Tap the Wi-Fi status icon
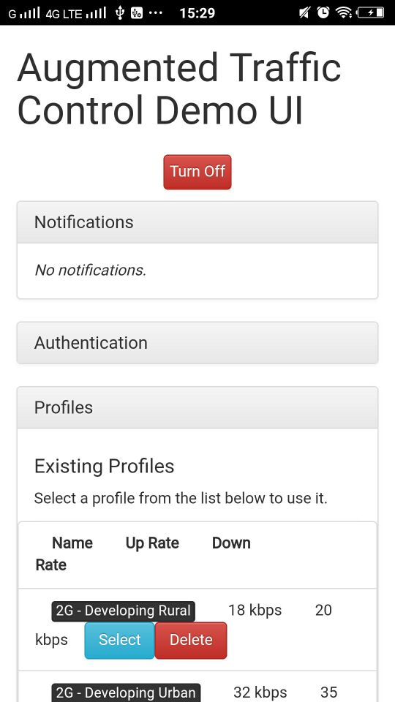 [x=344, y=12]
